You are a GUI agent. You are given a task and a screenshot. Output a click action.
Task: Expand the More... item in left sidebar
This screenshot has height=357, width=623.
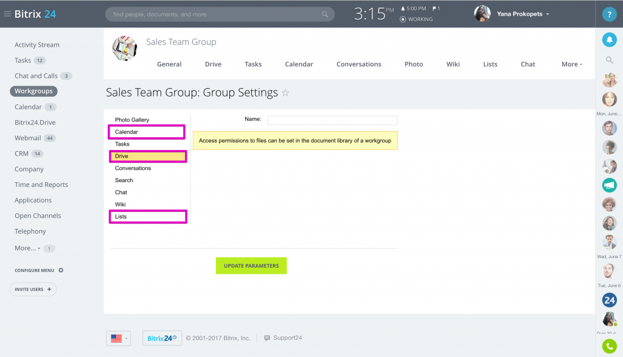pos(27,248)
